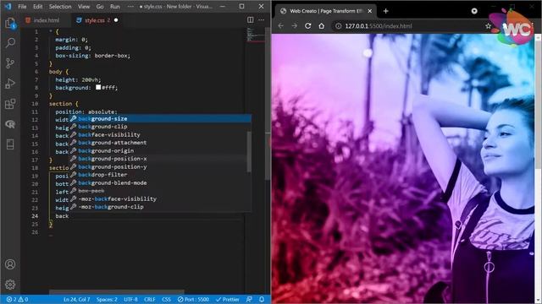Open the notifications bell in status bar

262,299
